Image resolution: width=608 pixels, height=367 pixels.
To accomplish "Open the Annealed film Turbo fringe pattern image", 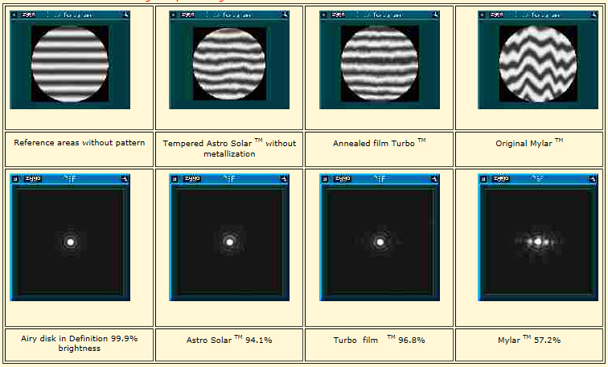I will coord(380,60).
